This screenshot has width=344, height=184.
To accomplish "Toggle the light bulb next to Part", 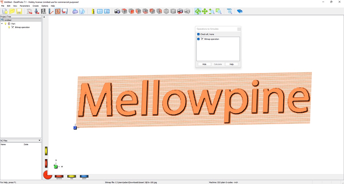I will point(5,24).
